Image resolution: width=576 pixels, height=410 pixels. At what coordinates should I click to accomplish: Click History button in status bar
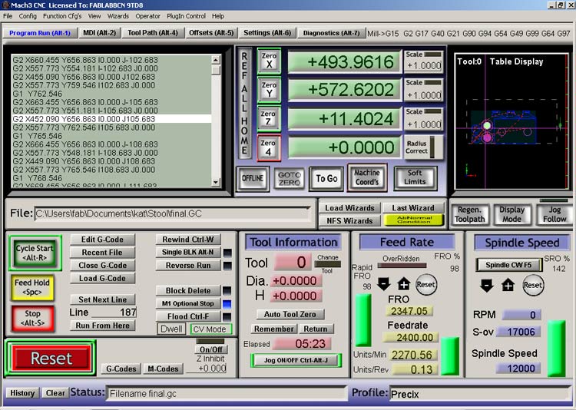coord(22,393)
